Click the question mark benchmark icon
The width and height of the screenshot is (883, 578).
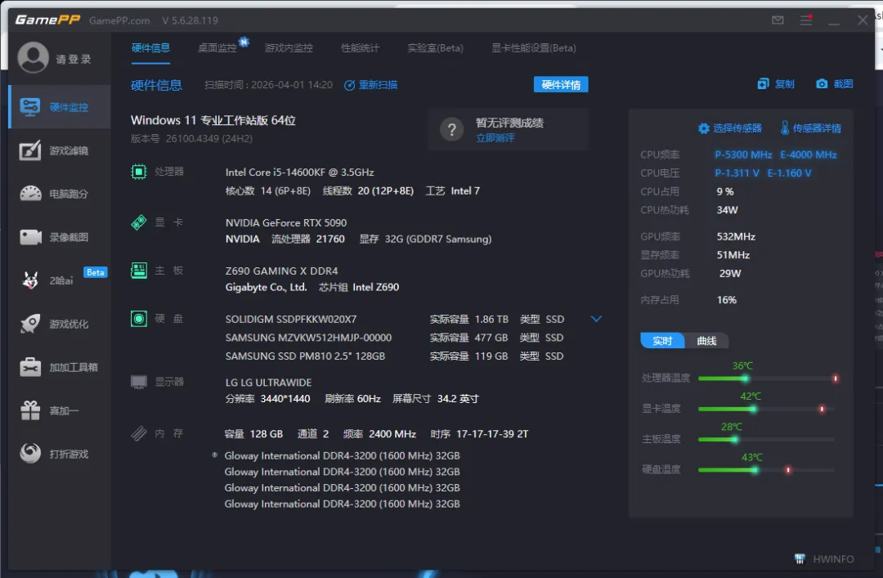click(x=451, y=129)
